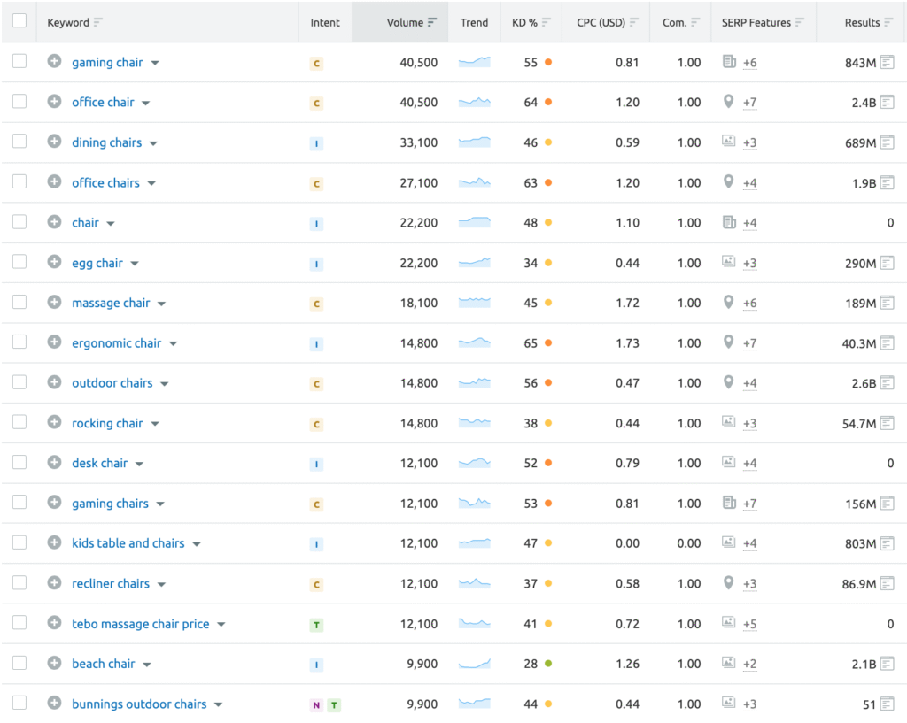Click the plus icon next to egg chair
This screenshot has height=723, width=907.
[54, 263]
